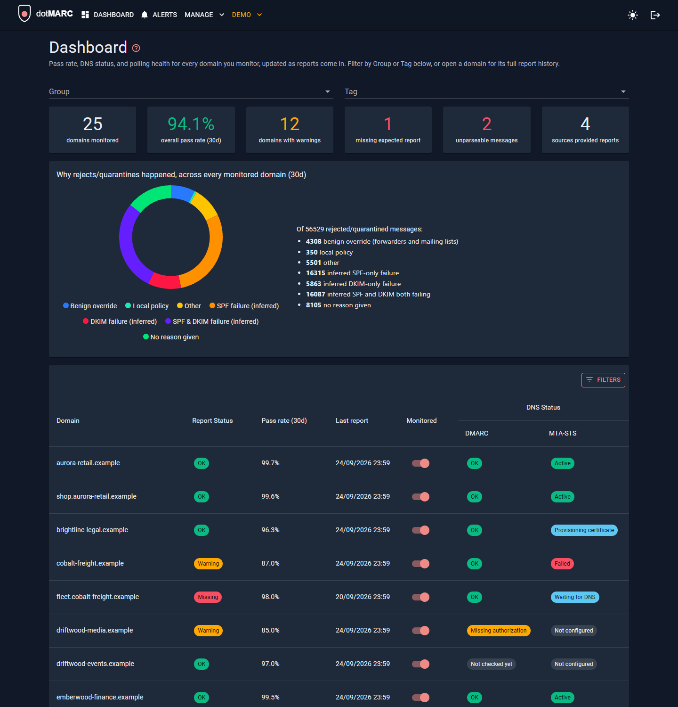
Task: Click Waiting for DNS badge
Action: [575, 597]
